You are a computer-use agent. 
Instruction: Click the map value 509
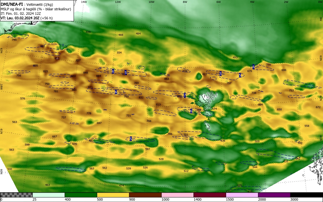(x=257, y=141)
